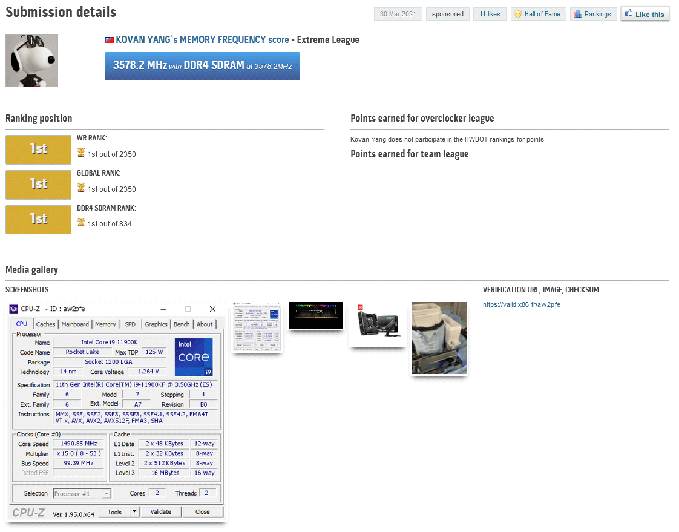Click the x 15.0 multiplier value
The width and height of the screenshot is (679, 532).
(79, 453)
